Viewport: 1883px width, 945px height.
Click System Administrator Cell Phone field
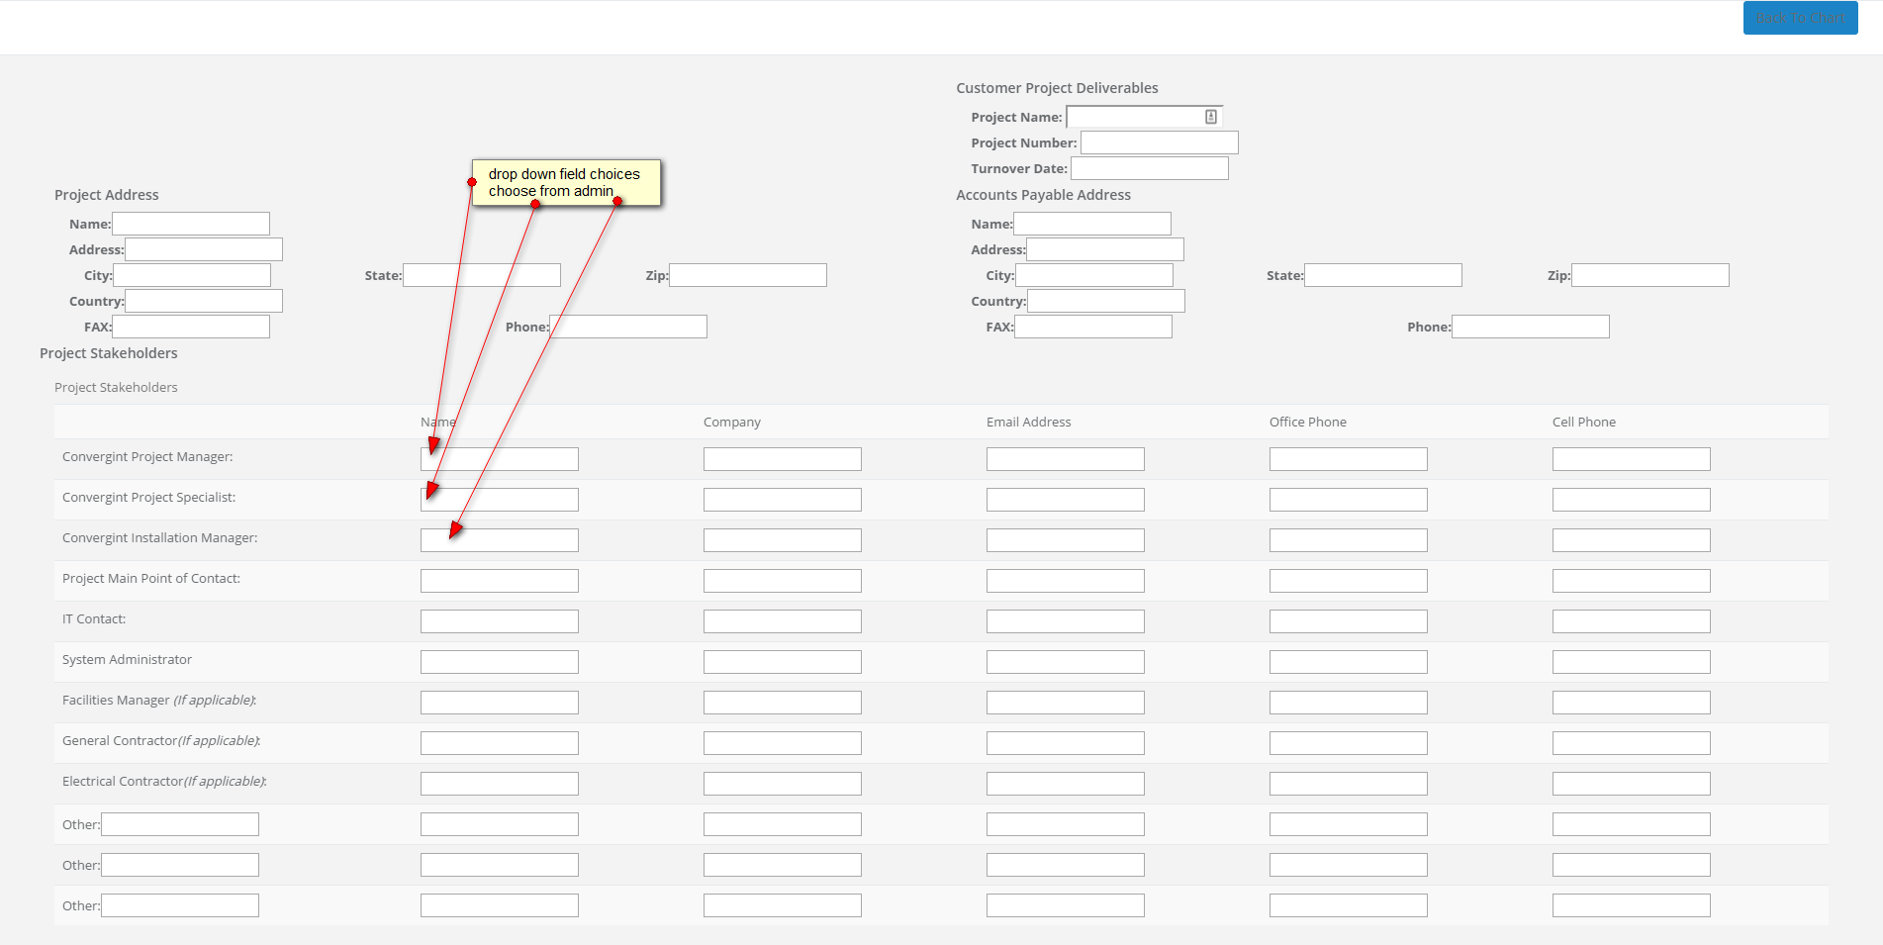[1631, 662]
